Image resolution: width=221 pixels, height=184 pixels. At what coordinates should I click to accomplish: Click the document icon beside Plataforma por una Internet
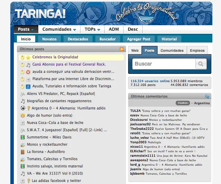(x=28, y=80)
